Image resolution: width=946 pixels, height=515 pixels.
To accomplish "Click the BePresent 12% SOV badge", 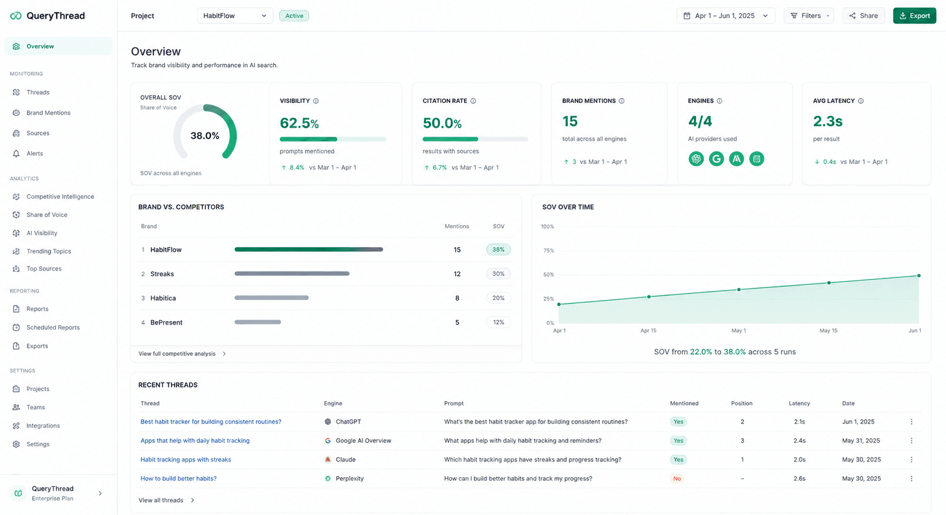I will [498, 322].
